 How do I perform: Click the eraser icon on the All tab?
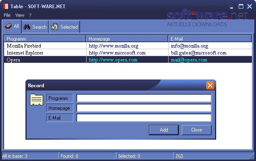(8, 26)
